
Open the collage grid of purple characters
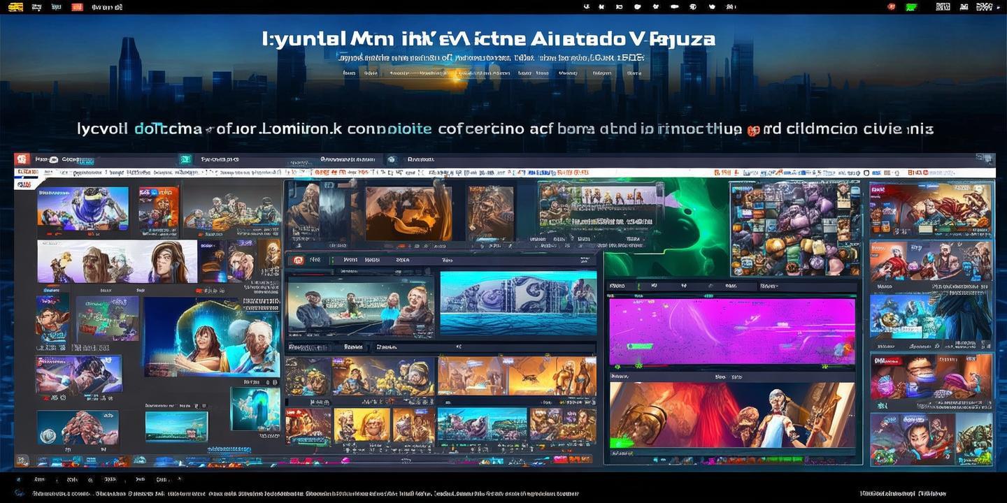click(795, 229)
